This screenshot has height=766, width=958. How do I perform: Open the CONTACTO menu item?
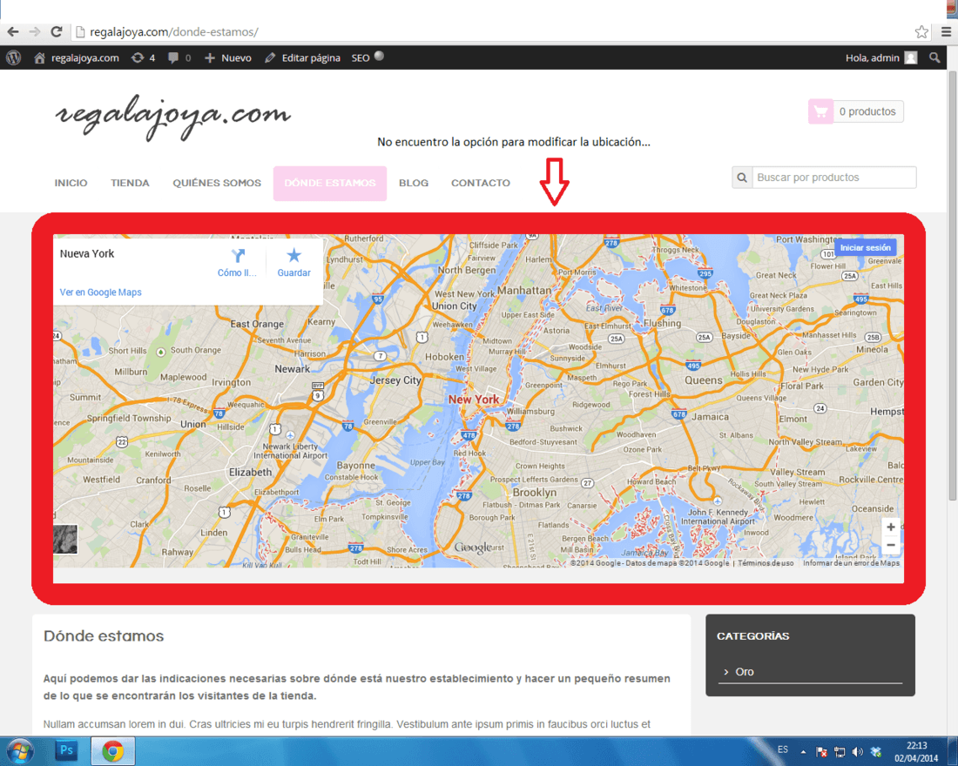480,184
